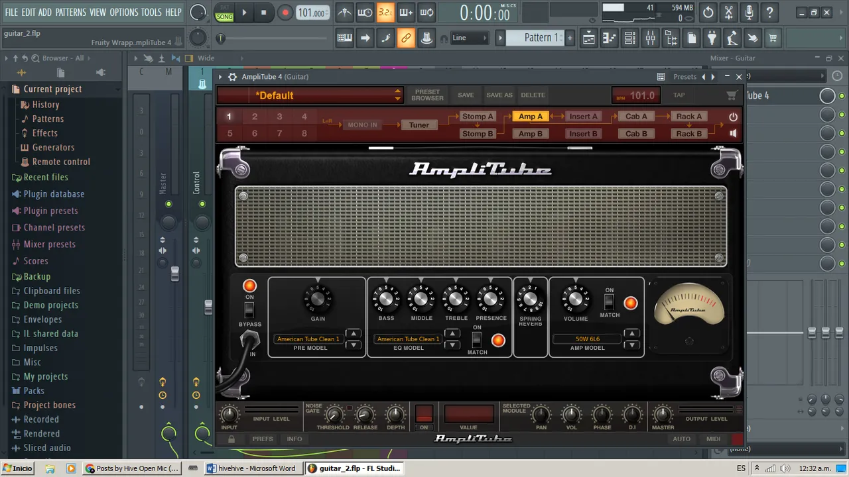Open the EQ MODEL American Tube Clean selector
Viewport: 849px width, 477px height.
pyautogui.click(x=409, y=339)
